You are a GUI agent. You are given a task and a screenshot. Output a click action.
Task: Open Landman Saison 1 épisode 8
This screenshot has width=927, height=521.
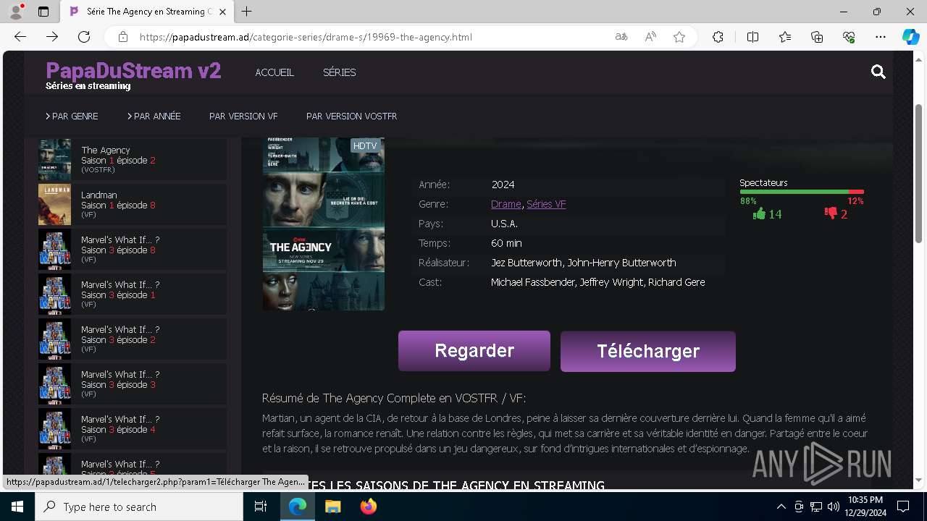133,205
